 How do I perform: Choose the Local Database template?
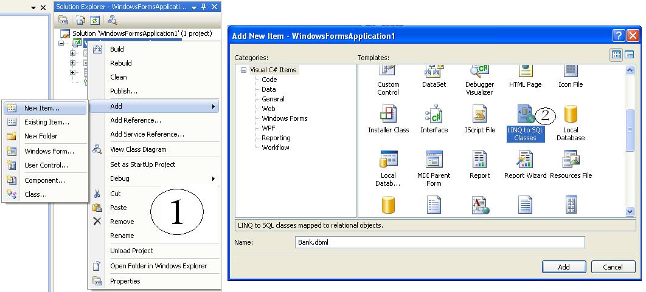coord(571,123)
